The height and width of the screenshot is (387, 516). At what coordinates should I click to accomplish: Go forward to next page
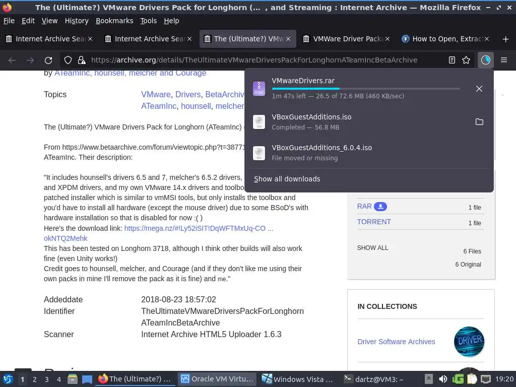(x=30, y=60)
